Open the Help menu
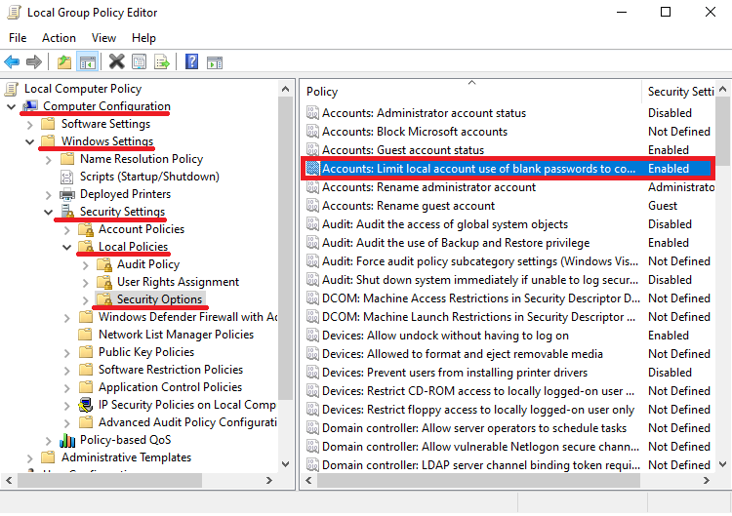Screen dimensions: 732x516 (x=143, y=38)
